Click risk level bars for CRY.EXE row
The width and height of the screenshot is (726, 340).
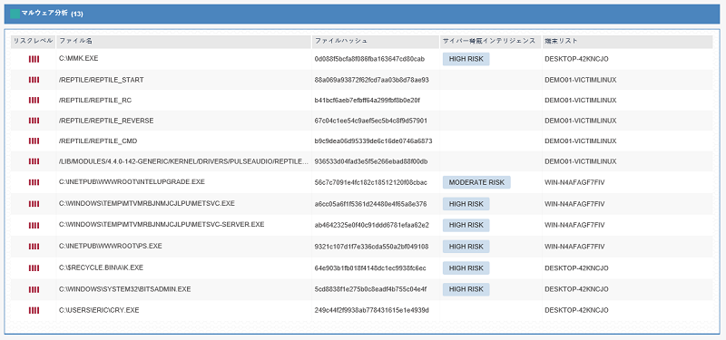click(34, 310)
